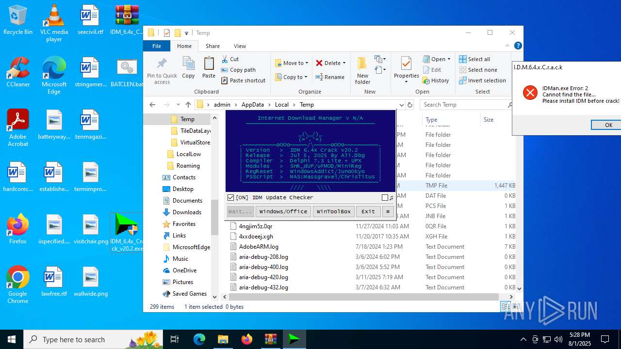The height and width of the screenshot is (349, 621).
Task: Open Task View on taskbar
Action: (x=175, y=339)
